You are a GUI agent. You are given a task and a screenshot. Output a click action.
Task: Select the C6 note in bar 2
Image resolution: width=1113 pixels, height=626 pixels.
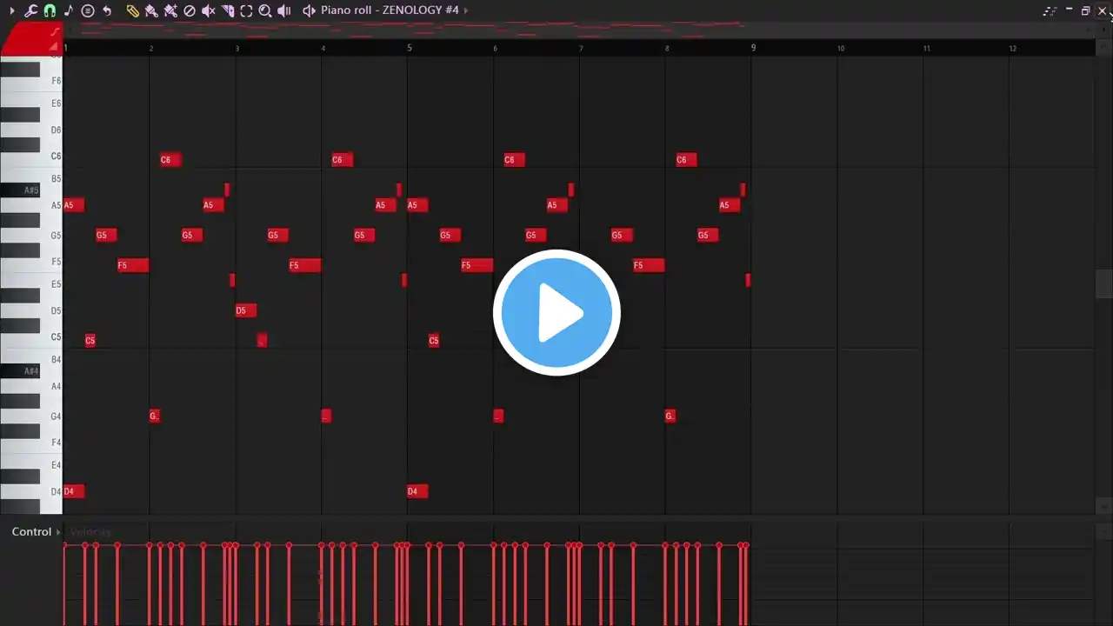coord(170,159)
